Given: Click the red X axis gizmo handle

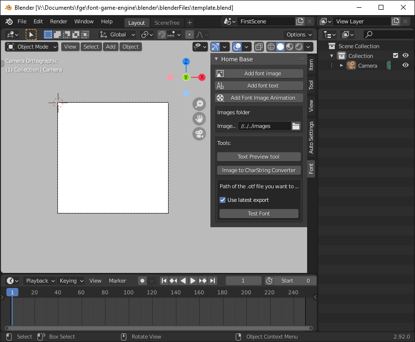Looking at the screenshot, I should (202, 77).
